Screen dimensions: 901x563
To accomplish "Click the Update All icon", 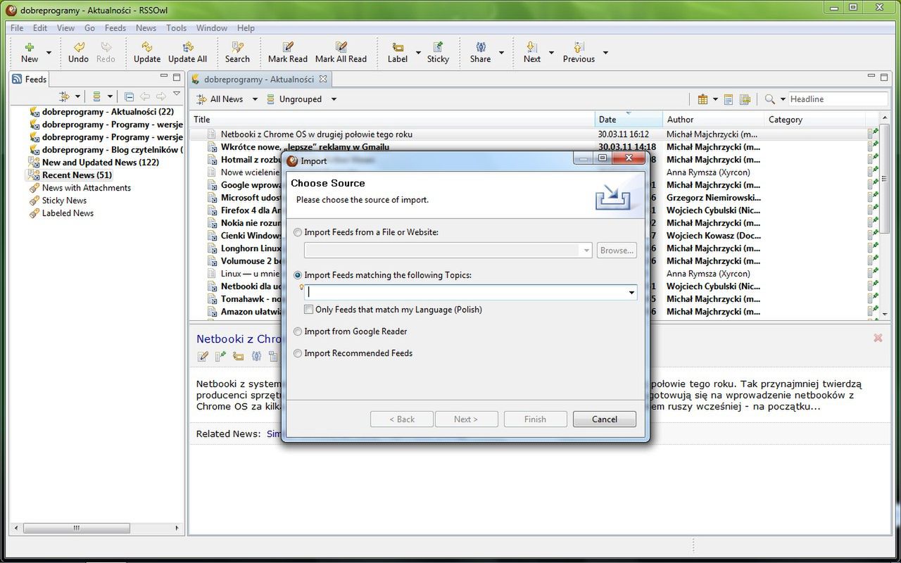I will click(187, 47).
